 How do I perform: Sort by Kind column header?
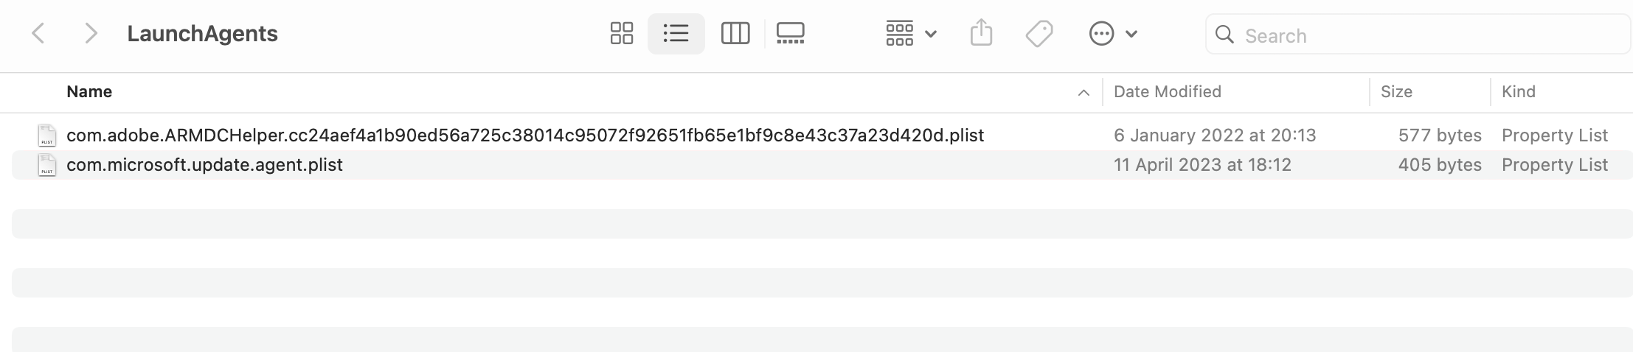pos(1518,92)
